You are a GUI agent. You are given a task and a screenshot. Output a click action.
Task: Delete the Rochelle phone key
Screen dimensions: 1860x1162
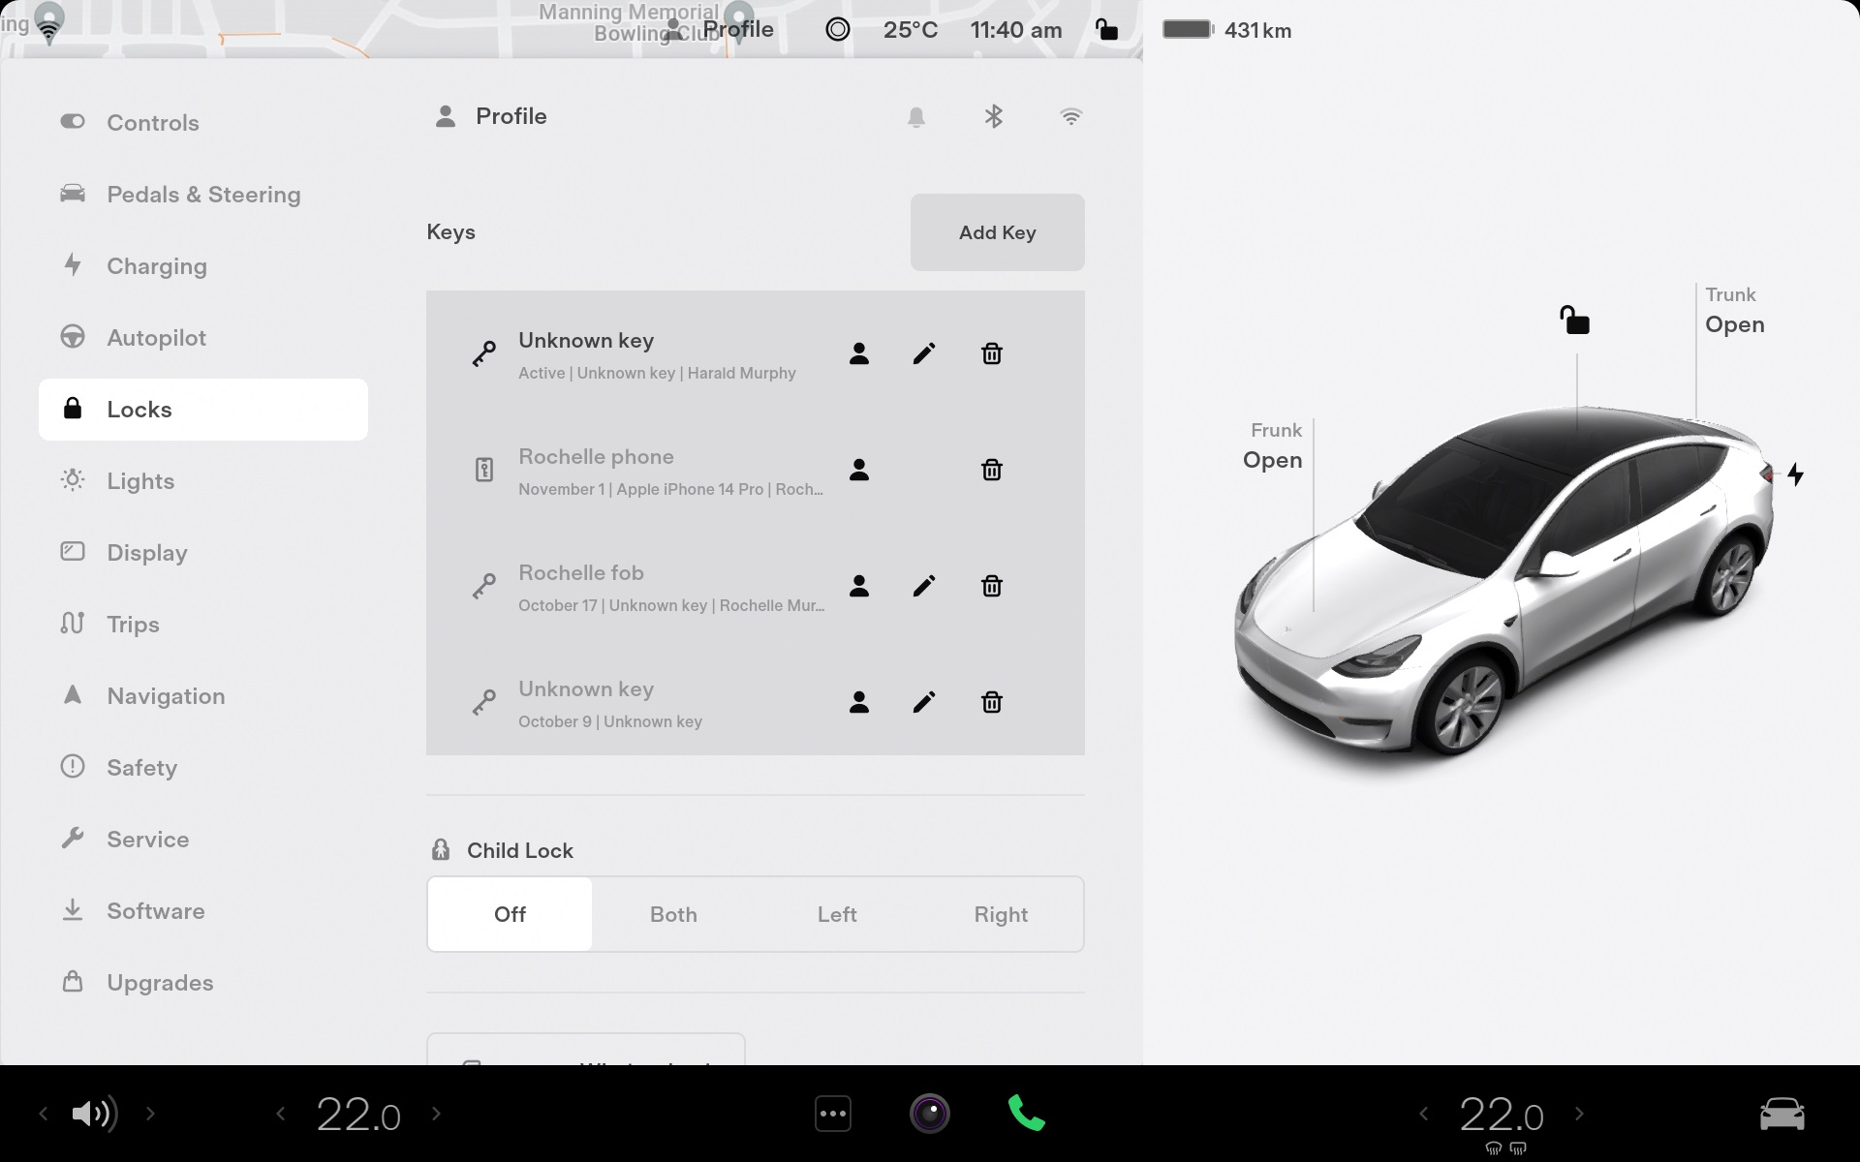click(991, 470)
